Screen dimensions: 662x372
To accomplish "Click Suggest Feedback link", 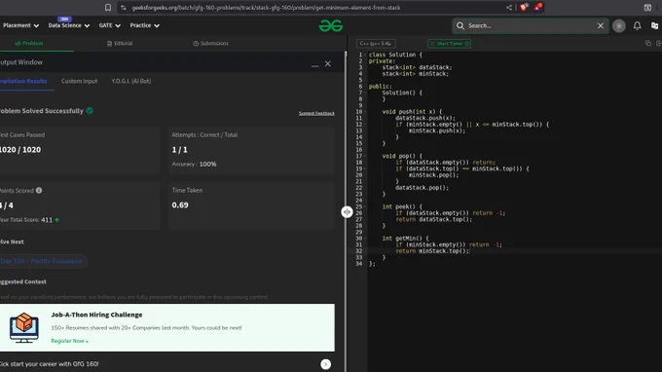I will click(x=316, y=113).
